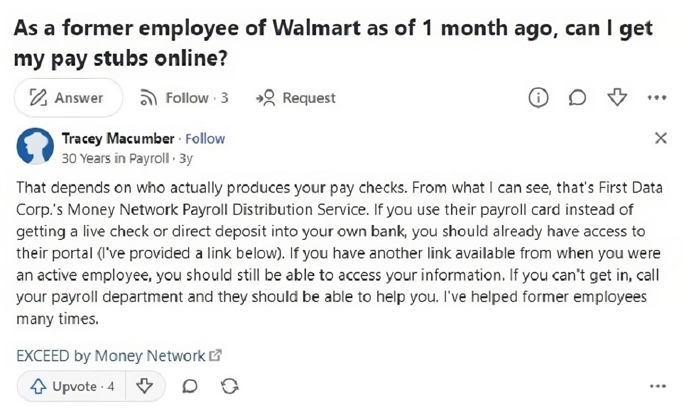Click the question title text
Image resolution: width=686 pixels, height=413 pixels.
pos(333,43)
